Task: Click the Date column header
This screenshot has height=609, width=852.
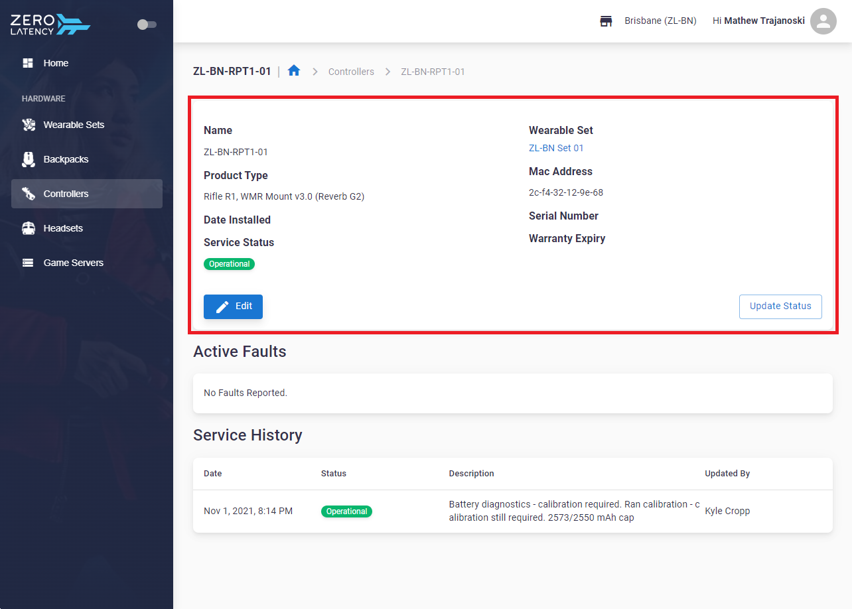Action: coord(213,474)
